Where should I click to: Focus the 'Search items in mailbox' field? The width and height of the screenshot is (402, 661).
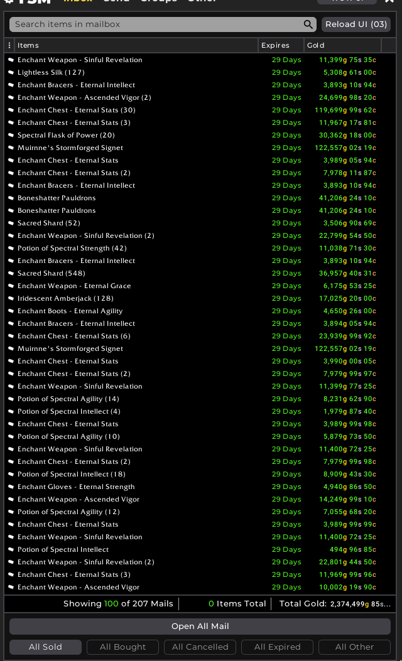pyautogui.click(x=163, y=24)
